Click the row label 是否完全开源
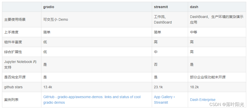 [15, 77]
